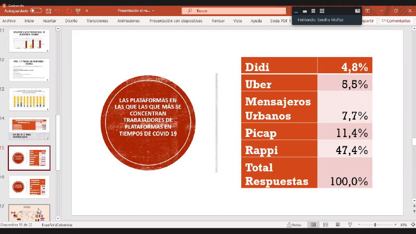
Task: Click the 'Total Respuestas' cell
Action: coord(279,173)
